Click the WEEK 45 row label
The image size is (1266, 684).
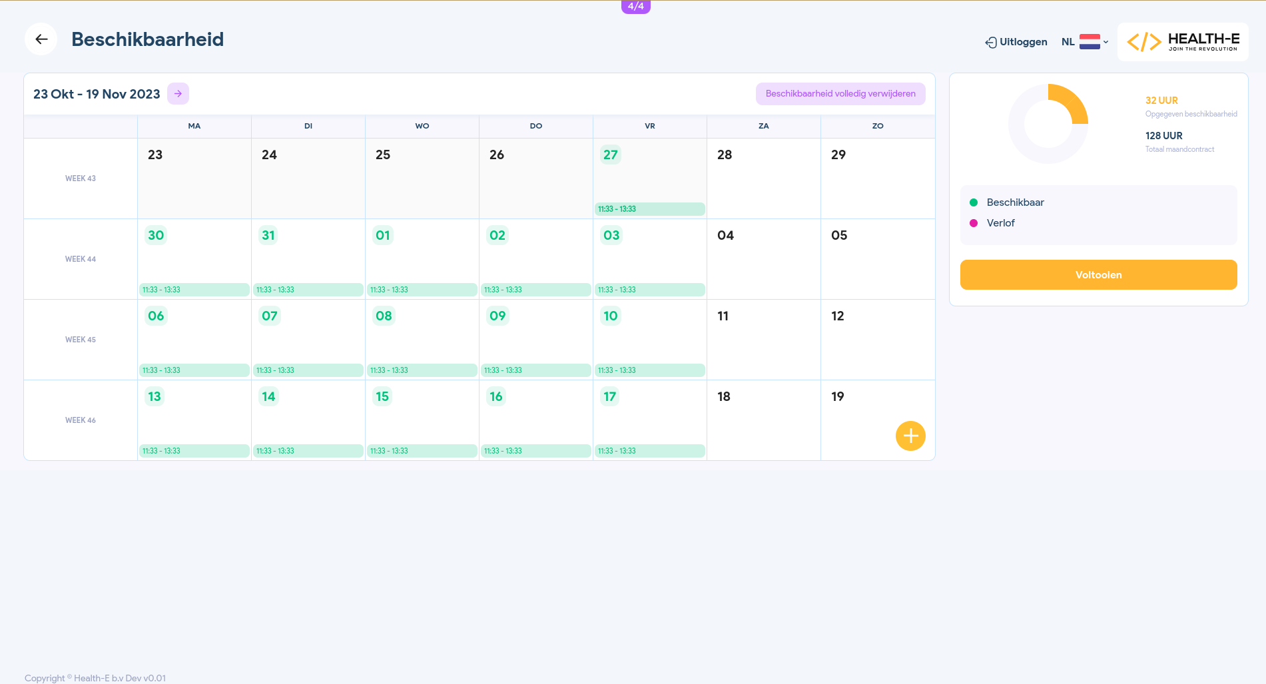[x=81, y=340]
